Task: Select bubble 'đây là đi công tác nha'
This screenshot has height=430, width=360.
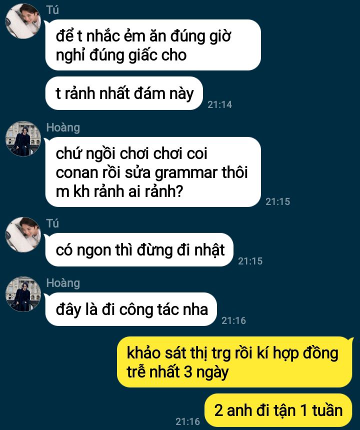Action: [x=131, y=309]
